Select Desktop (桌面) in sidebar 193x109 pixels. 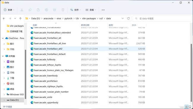click(x=10, y=89)
